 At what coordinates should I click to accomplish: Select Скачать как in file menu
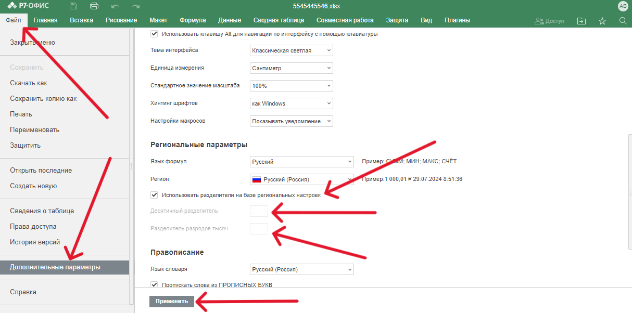click(x=29, y=83)
